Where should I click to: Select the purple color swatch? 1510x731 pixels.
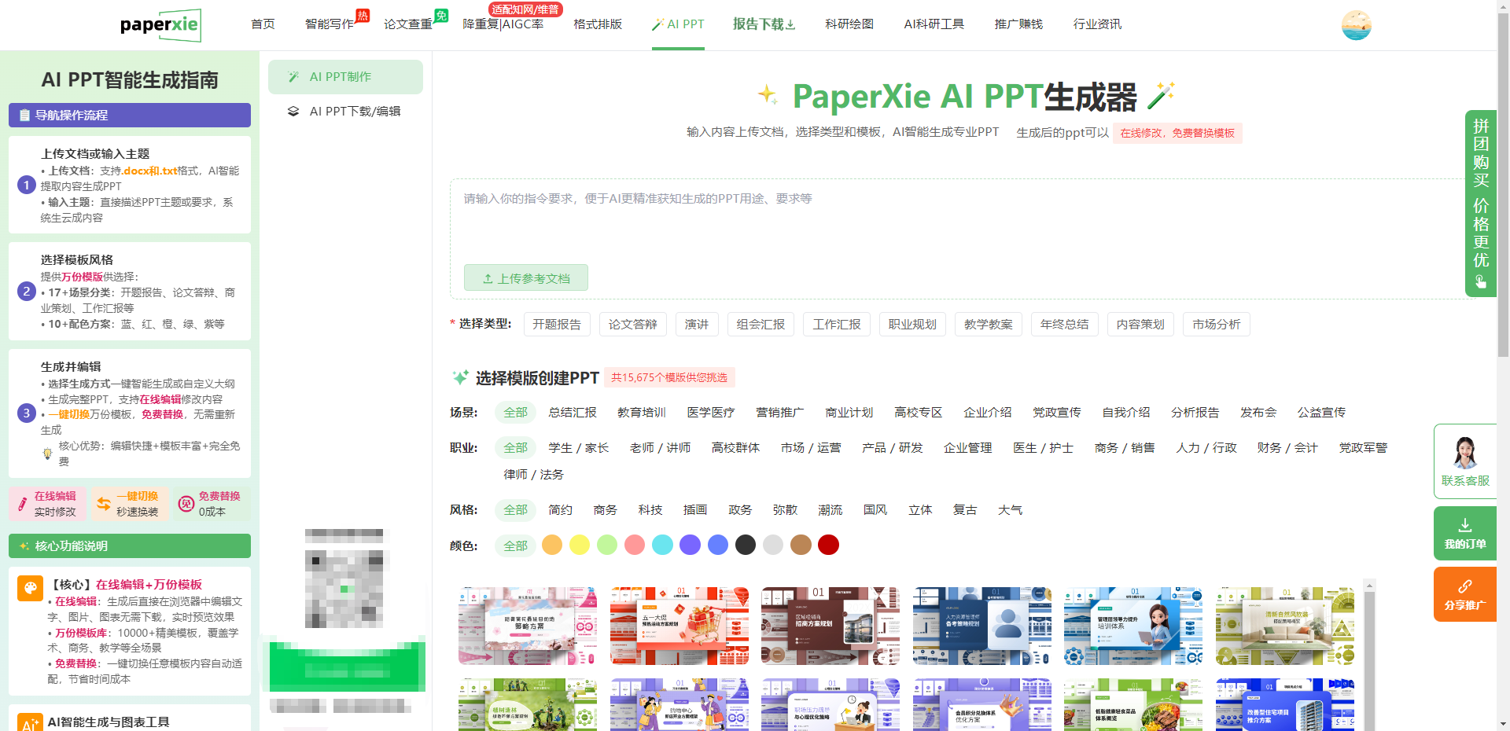(690, 545)
